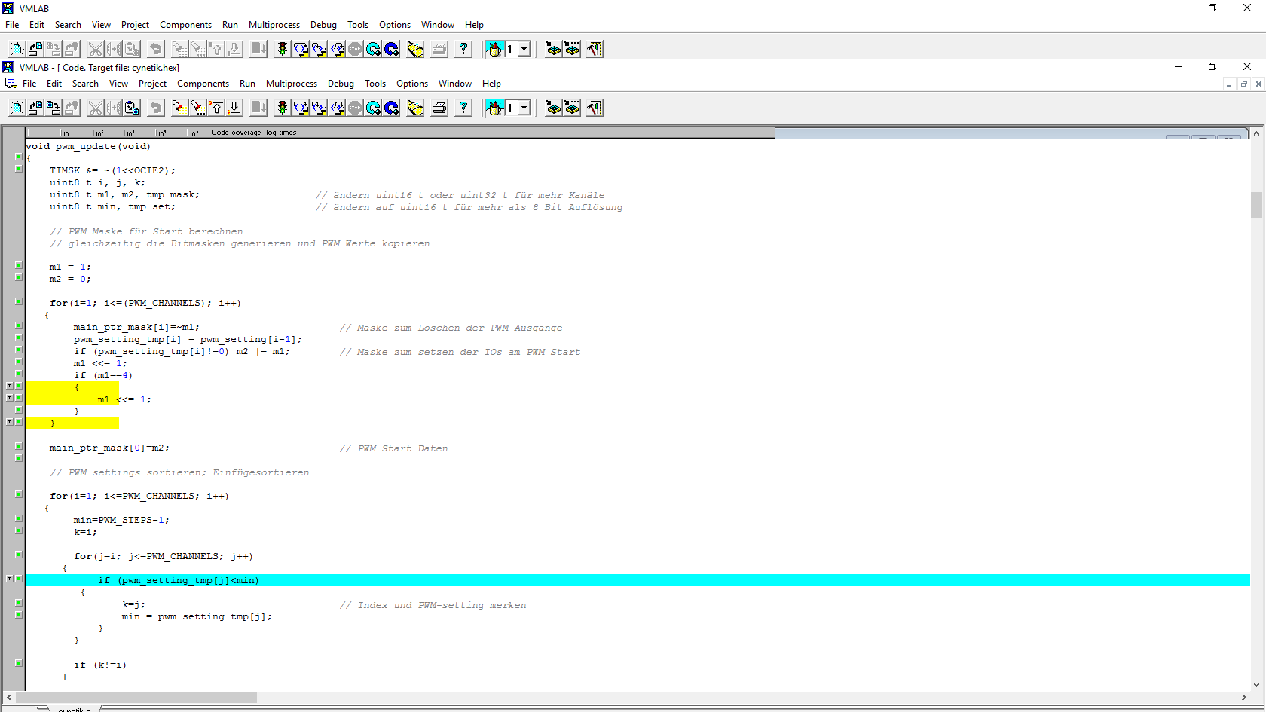Click the yellow eraser-like icon in the Code window toolbar
Viewport: 1266px width, 712px height.
point(415,108)
